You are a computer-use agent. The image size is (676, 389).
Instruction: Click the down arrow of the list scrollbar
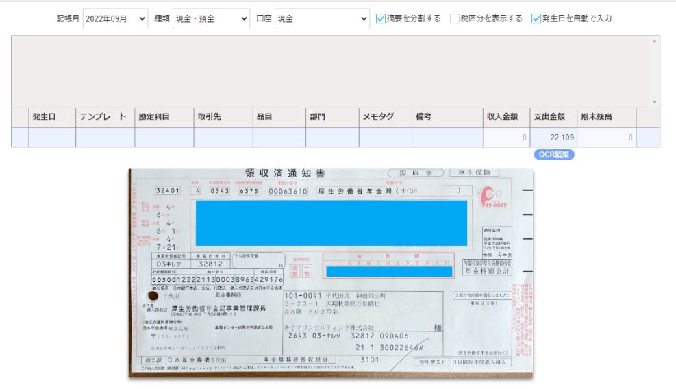655,102
